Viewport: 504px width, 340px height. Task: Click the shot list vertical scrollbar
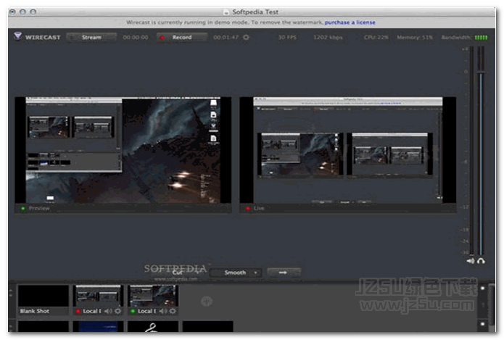click(x=492, y=304)
